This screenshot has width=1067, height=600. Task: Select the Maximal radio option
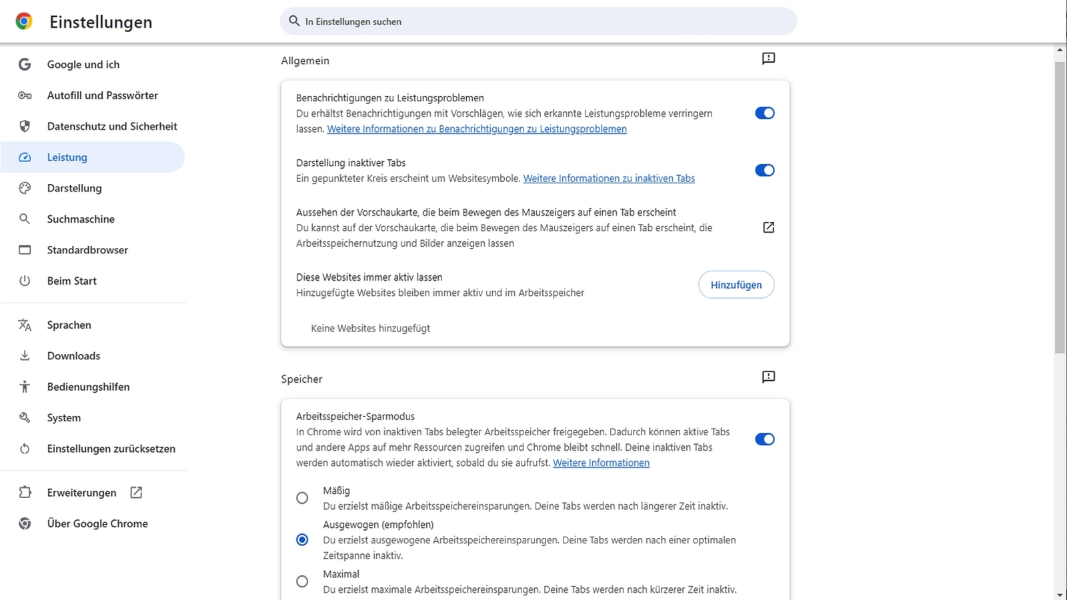[x=302, y=581]
